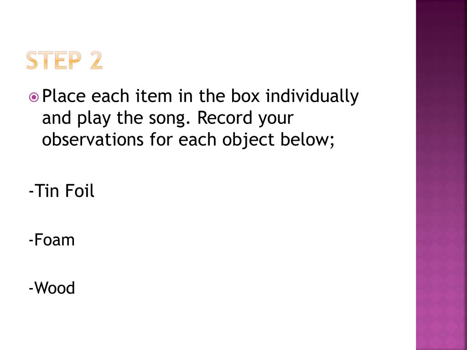Click the word "for" in the third line
Screen dimensions: 467x350
click(x=161, y=140)
